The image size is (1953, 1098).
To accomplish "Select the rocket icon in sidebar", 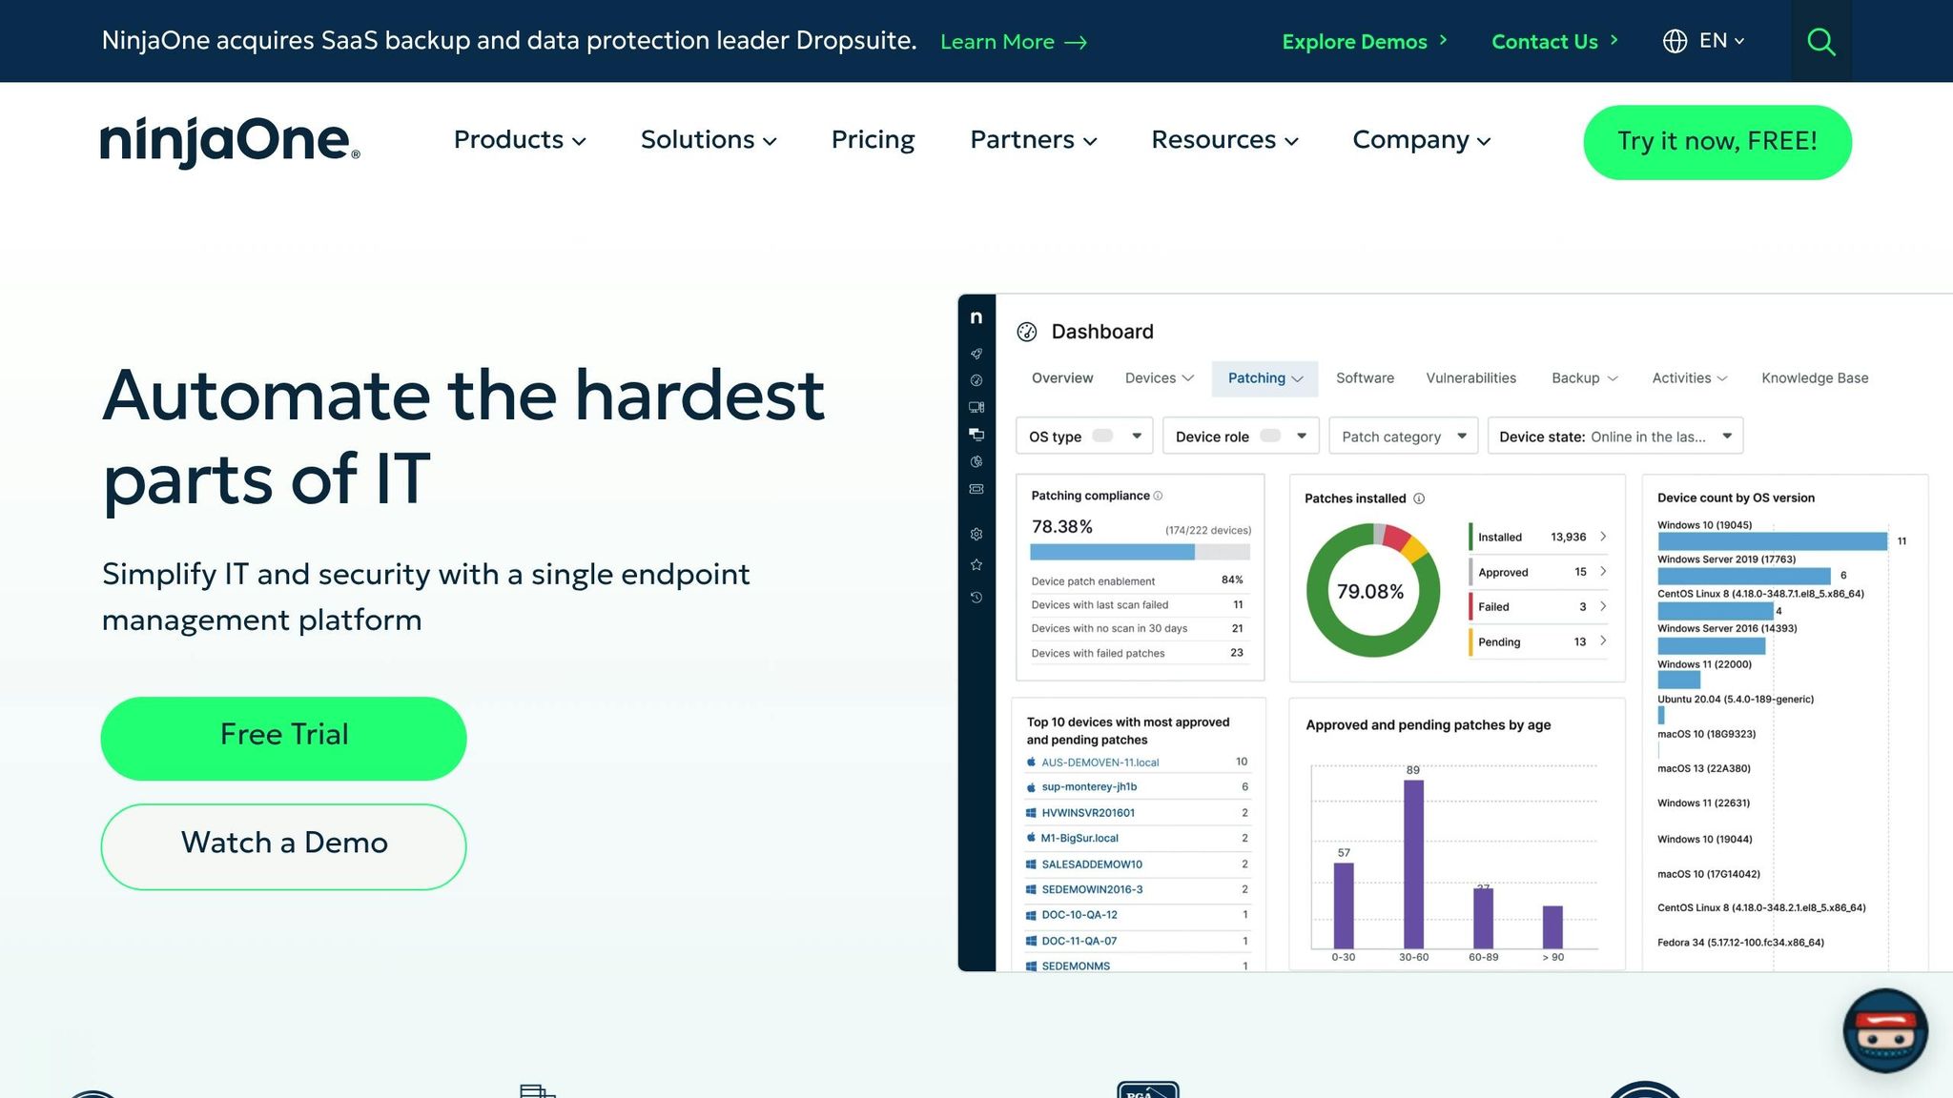I will coord(976,354).
